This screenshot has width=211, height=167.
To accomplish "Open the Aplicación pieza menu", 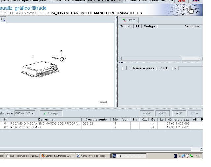I will coord(34,1).
